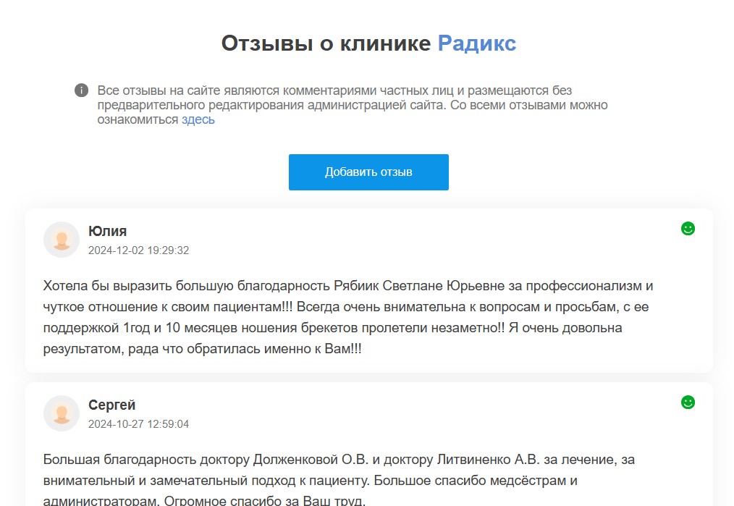
Task: Click Сергей's user avatar icon
Action: (62, 413)
